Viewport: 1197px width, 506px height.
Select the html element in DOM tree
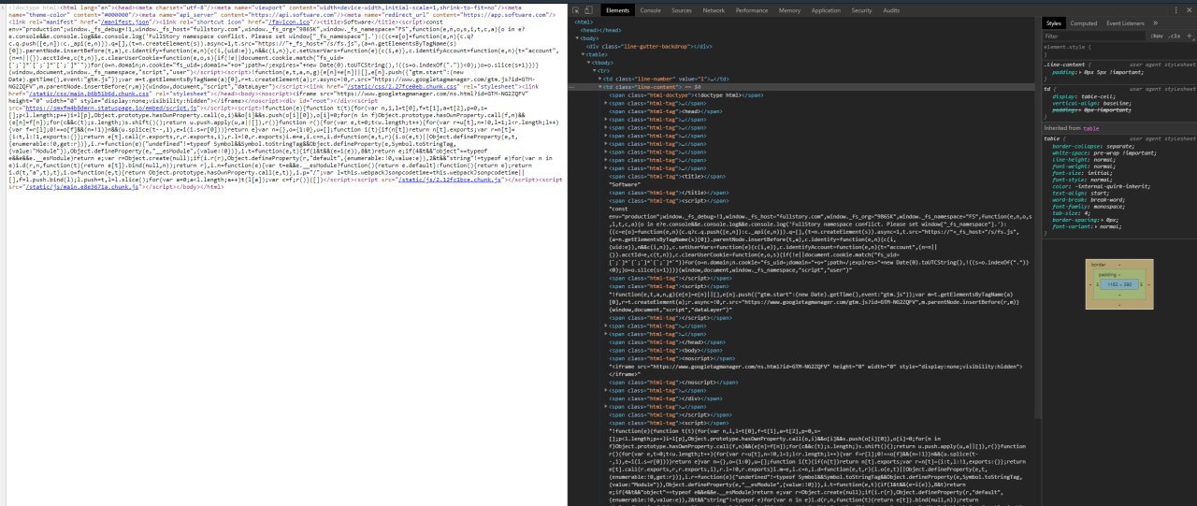pyautogui.click(x=582, y=22)
